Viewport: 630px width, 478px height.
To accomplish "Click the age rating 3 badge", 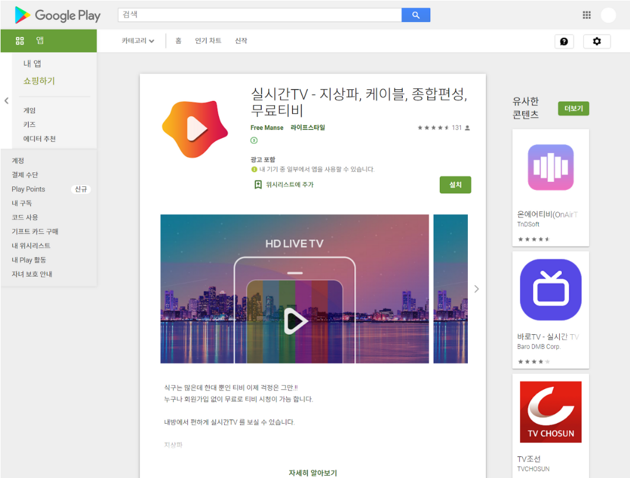I will 254,140.
